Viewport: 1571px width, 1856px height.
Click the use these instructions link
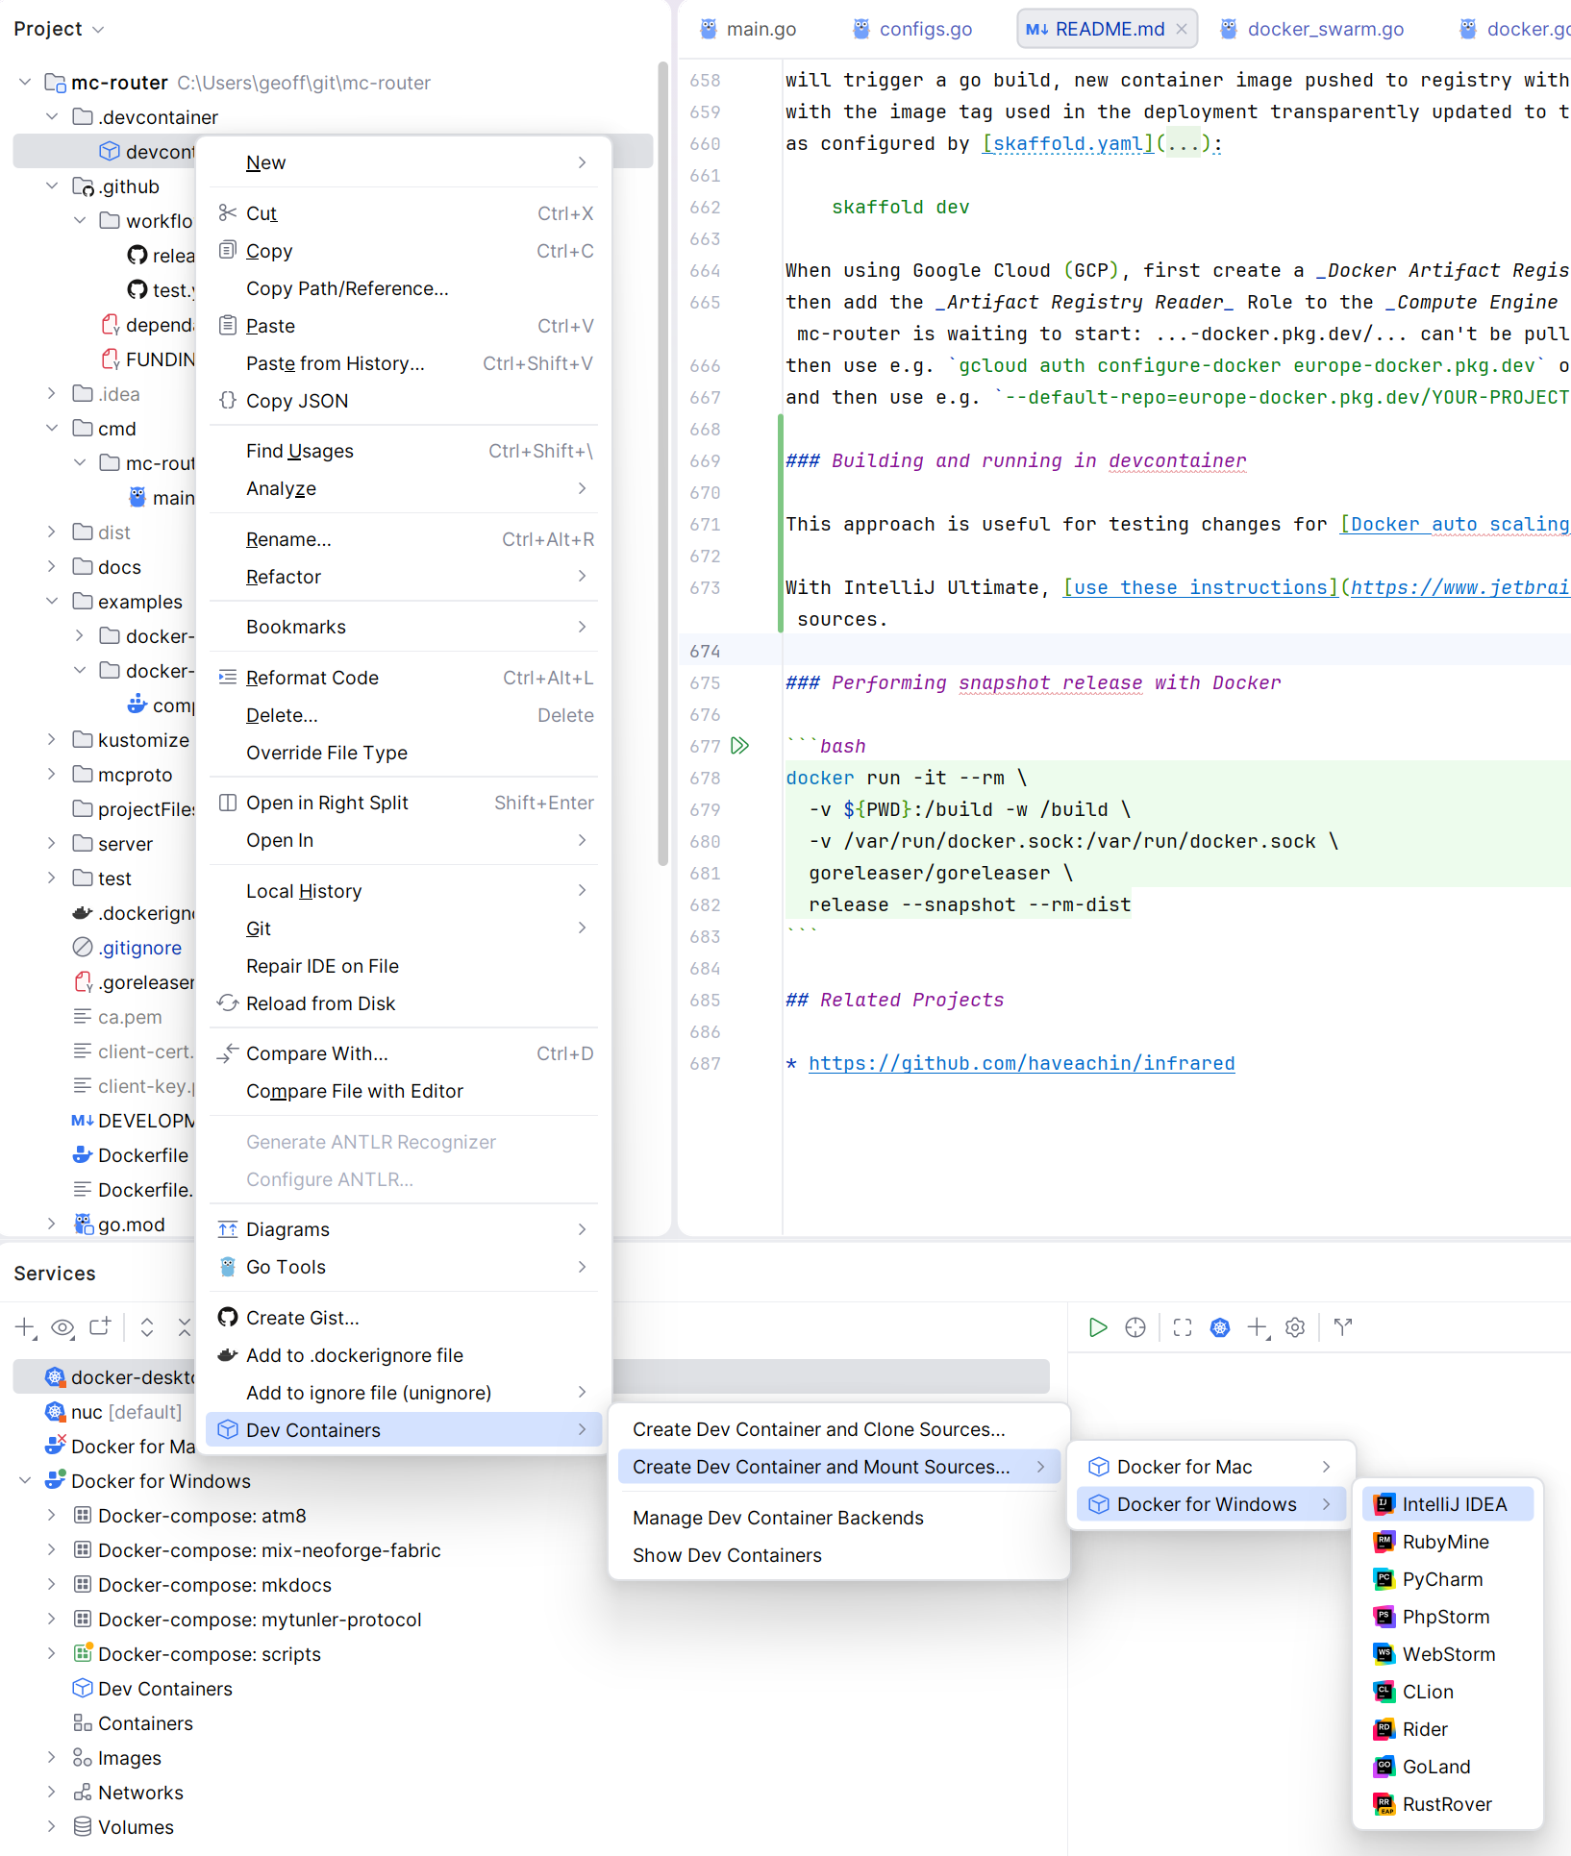1201,587
